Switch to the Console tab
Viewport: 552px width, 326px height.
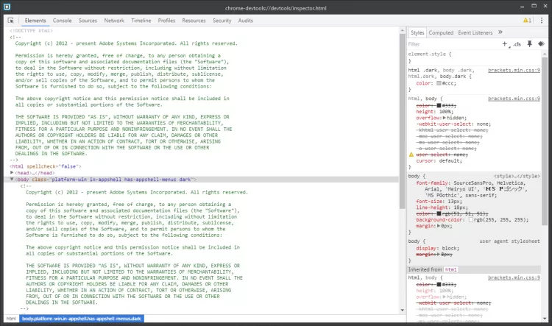[63, 21]
